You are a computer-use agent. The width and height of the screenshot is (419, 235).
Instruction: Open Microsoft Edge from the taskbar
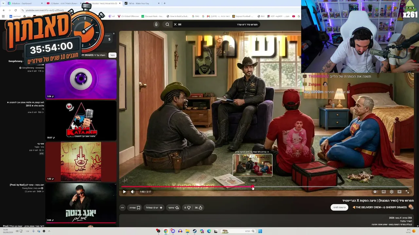pyautogui.click(x=209, y=231)
